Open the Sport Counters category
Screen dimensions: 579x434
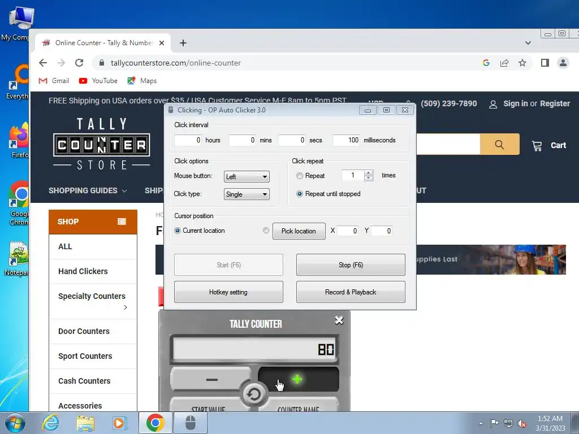[x=85, y=356]
